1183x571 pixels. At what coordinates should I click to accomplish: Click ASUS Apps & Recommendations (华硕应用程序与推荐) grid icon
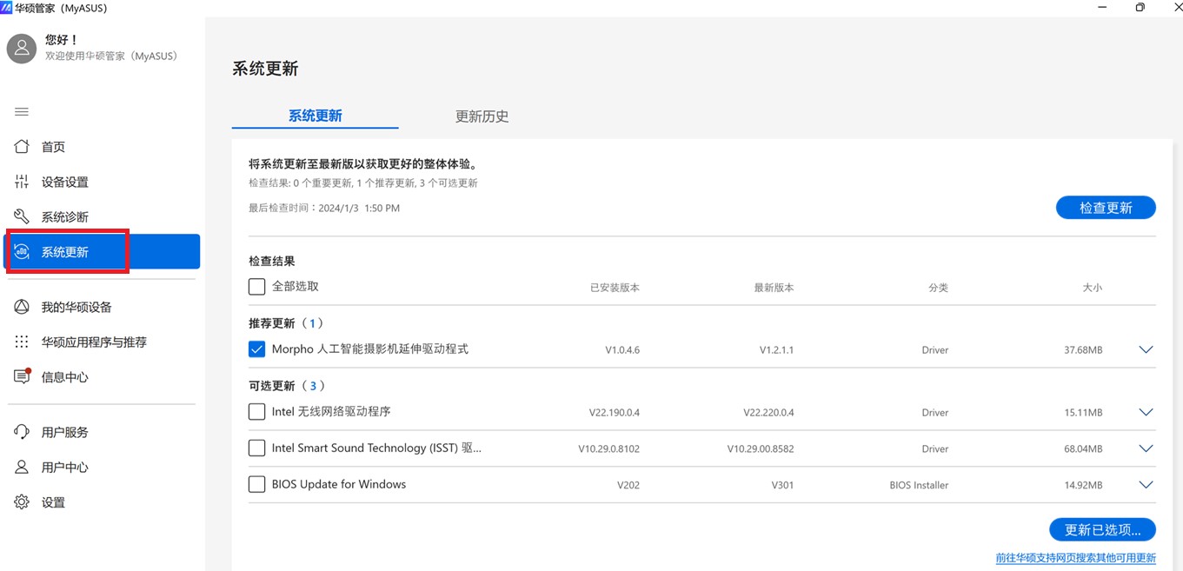22,342
